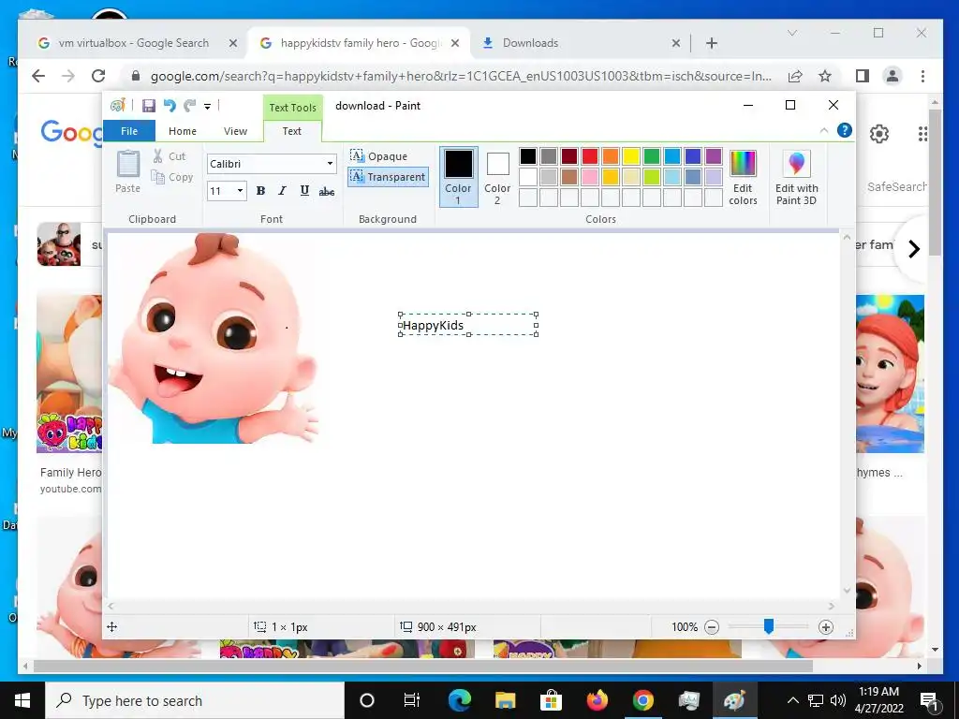Click the baby cartoon image on canvas
The width and height of the screenshot is (959, 719).
[x=213, y=338]
